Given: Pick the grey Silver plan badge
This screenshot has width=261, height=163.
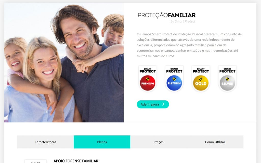Looking at the screenshot, I should [x=227, y=83].
